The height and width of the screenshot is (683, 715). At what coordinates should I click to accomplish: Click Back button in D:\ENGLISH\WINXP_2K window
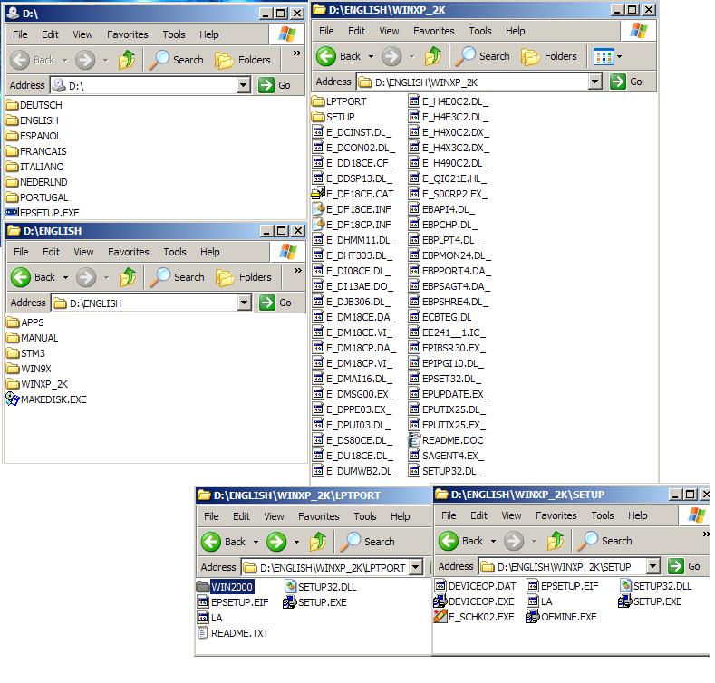pyautogui.click(x=339, y=56)
